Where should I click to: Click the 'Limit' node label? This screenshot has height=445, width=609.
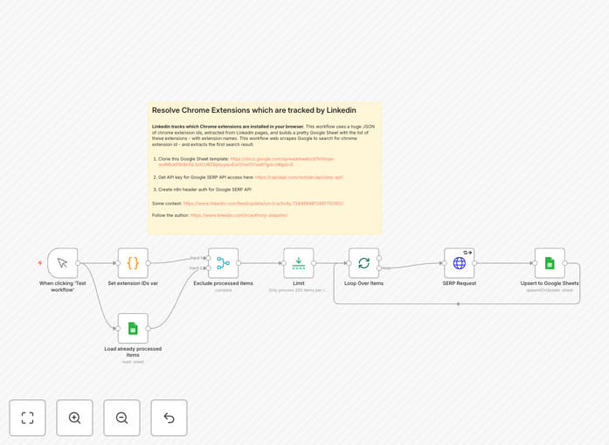point(298,283)
